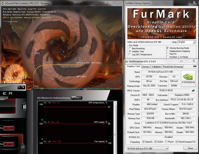This screenshot has height=154, width=199.
Task: Toggle OpenCL computing checkbox
Action: pos(143,142)
